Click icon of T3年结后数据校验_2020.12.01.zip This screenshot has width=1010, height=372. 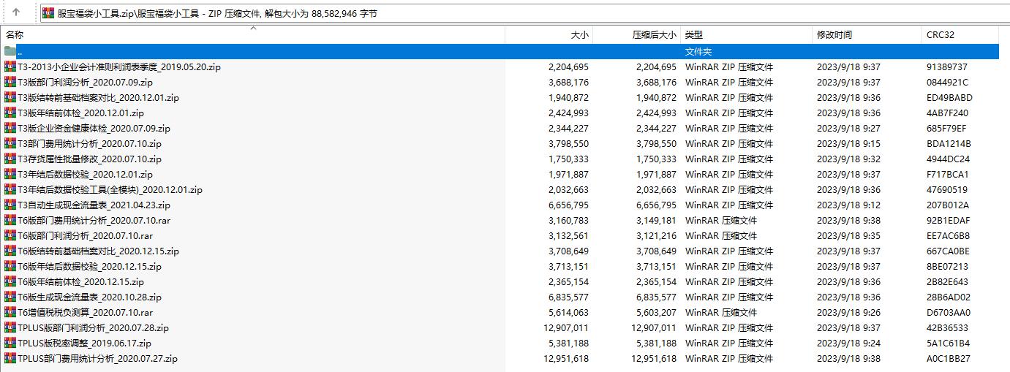point(10,174)
